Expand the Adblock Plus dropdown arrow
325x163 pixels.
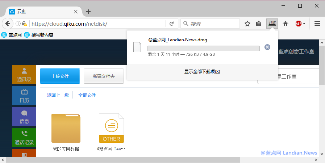pyautogui.click(x=304, y=24)
